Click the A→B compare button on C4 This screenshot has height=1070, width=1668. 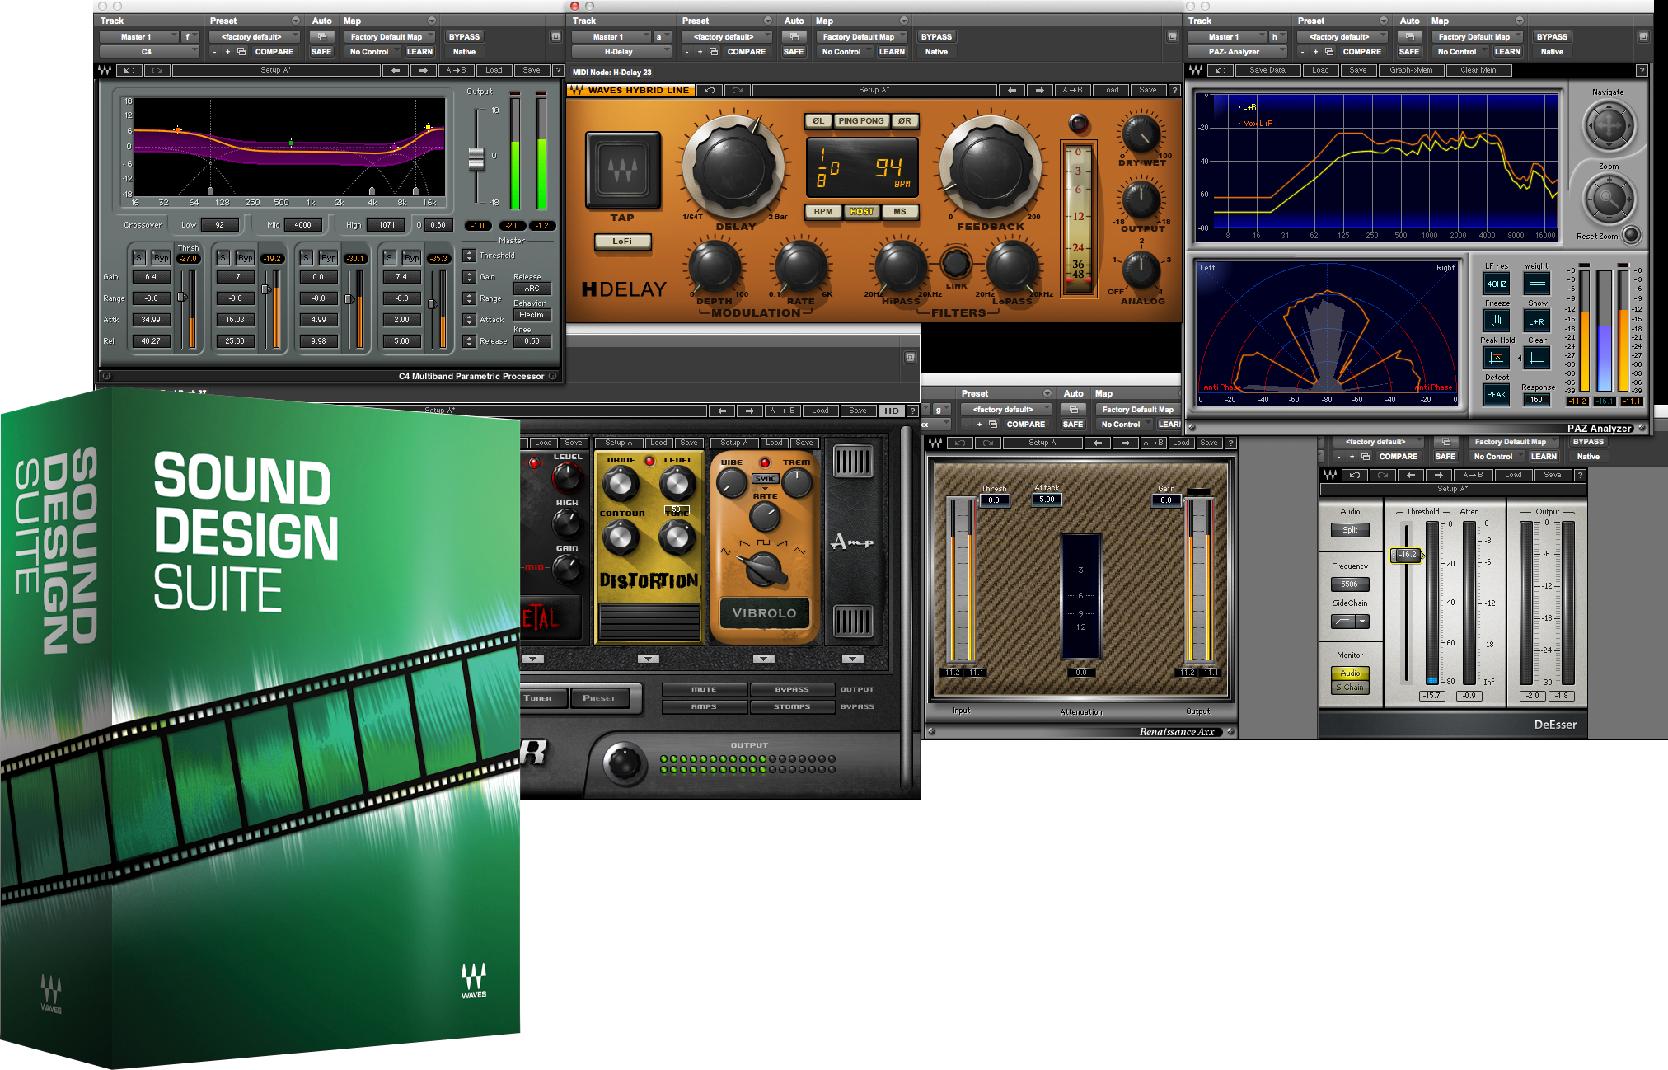pos(456,70)
